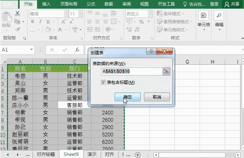
Task: Click the dialog help question mark button
Action: (x=151, y=51)
